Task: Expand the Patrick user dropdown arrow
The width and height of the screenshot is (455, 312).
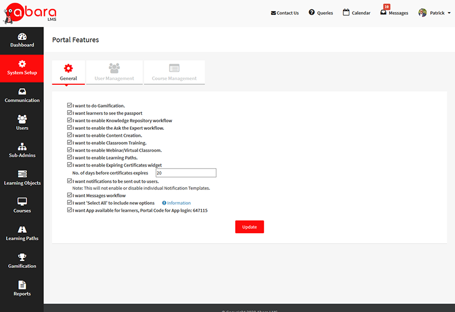Action: [449, 13]
